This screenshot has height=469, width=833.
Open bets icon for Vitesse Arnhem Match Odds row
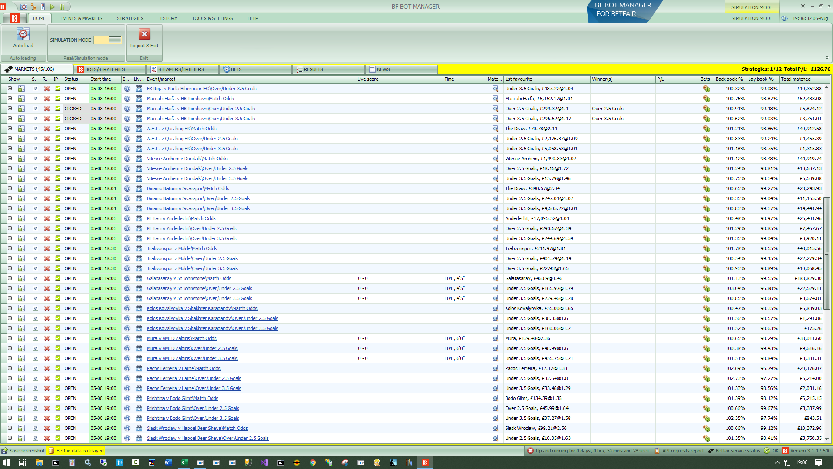706,159
